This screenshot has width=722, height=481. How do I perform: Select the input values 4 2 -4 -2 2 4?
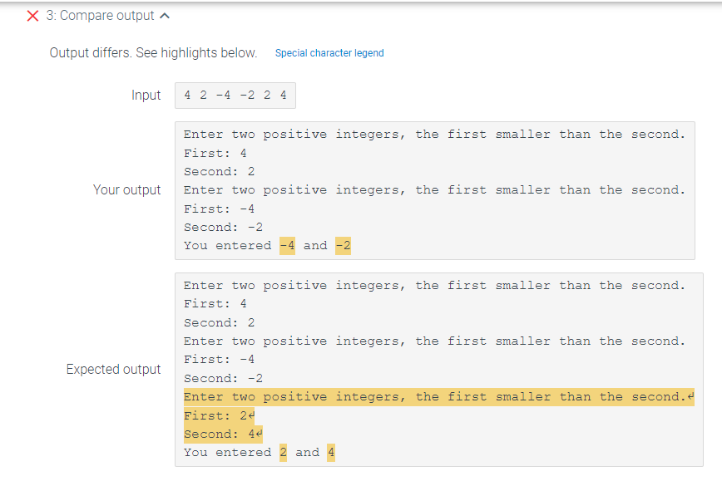pos(235,95)
